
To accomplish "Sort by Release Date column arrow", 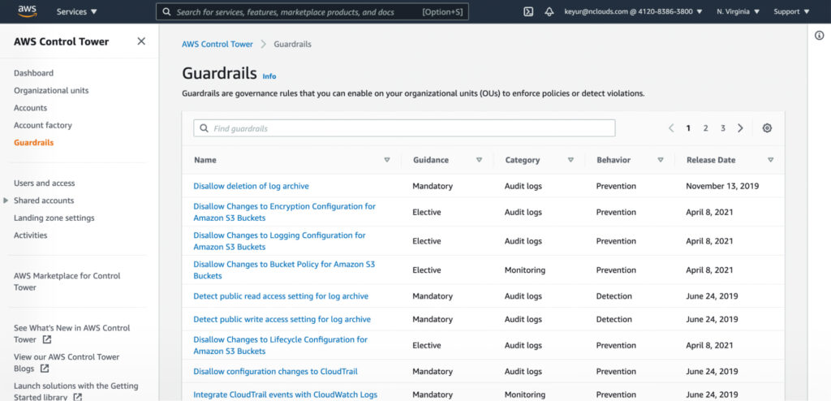I will click(771, 160).
